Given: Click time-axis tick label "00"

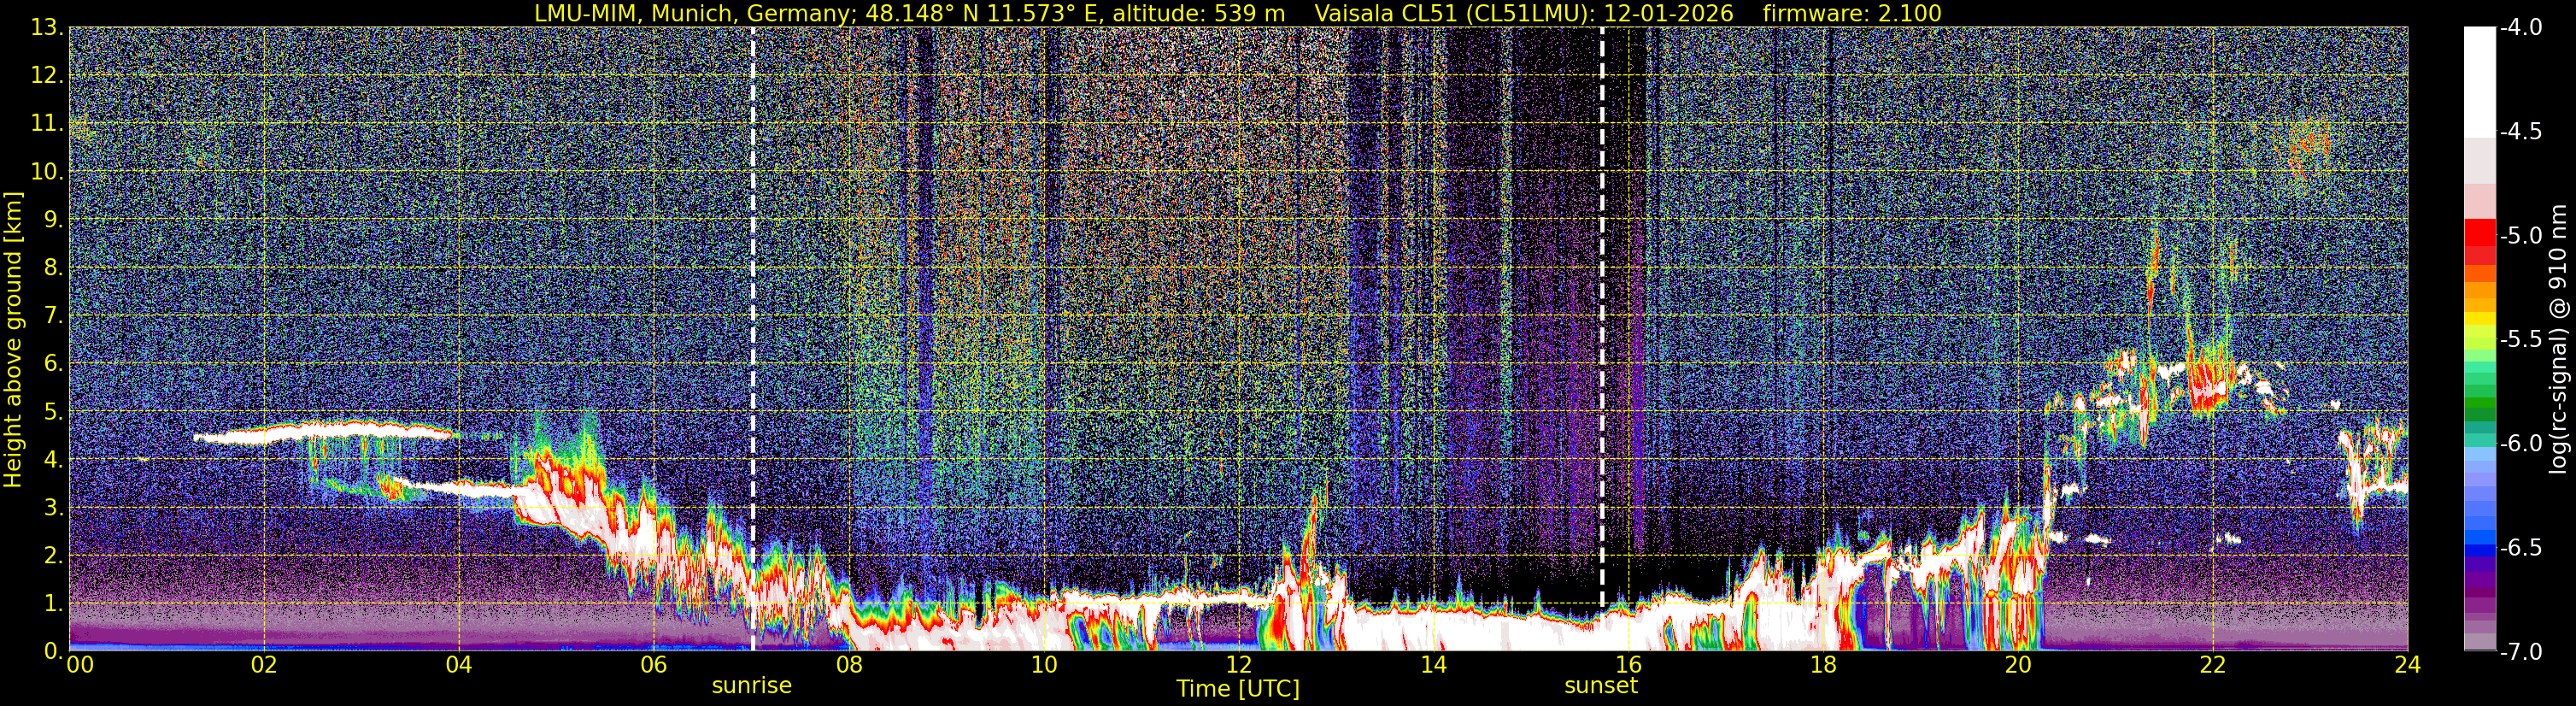Looking at the screenshot, I should click(79, 665).
